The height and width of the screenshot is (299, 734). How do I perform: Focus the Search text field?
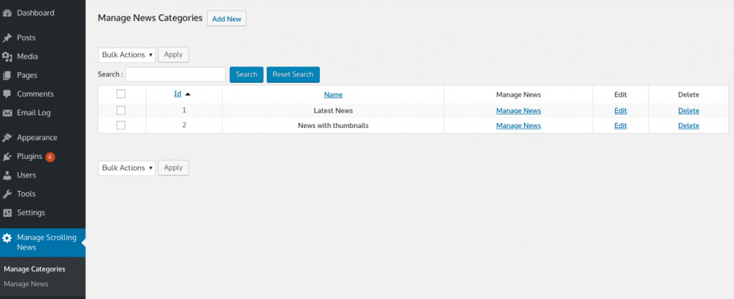(176, 74)
